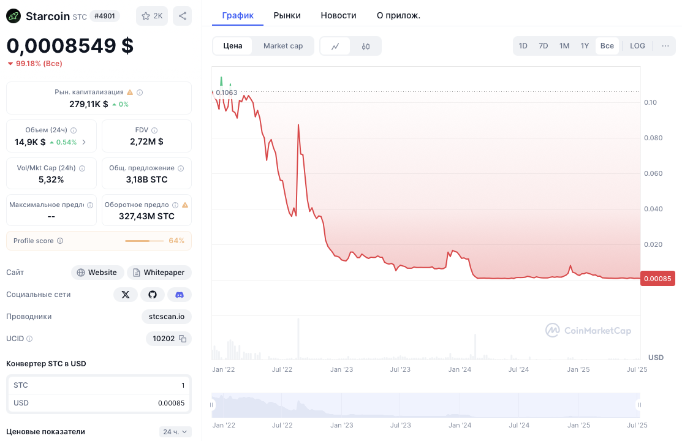The width and height of the screenshot is (682, 441).
Task: Click the right handle of range selector
Action: click(639, 405)
